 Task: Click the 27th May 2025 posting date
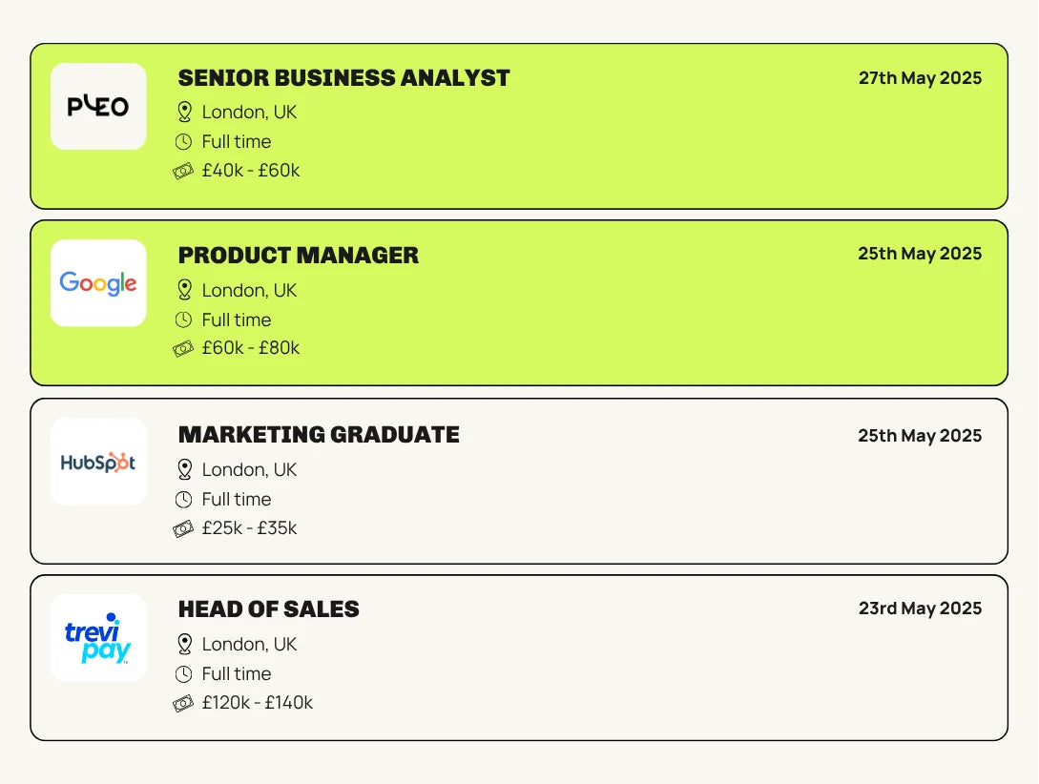[x=920, y=78]
